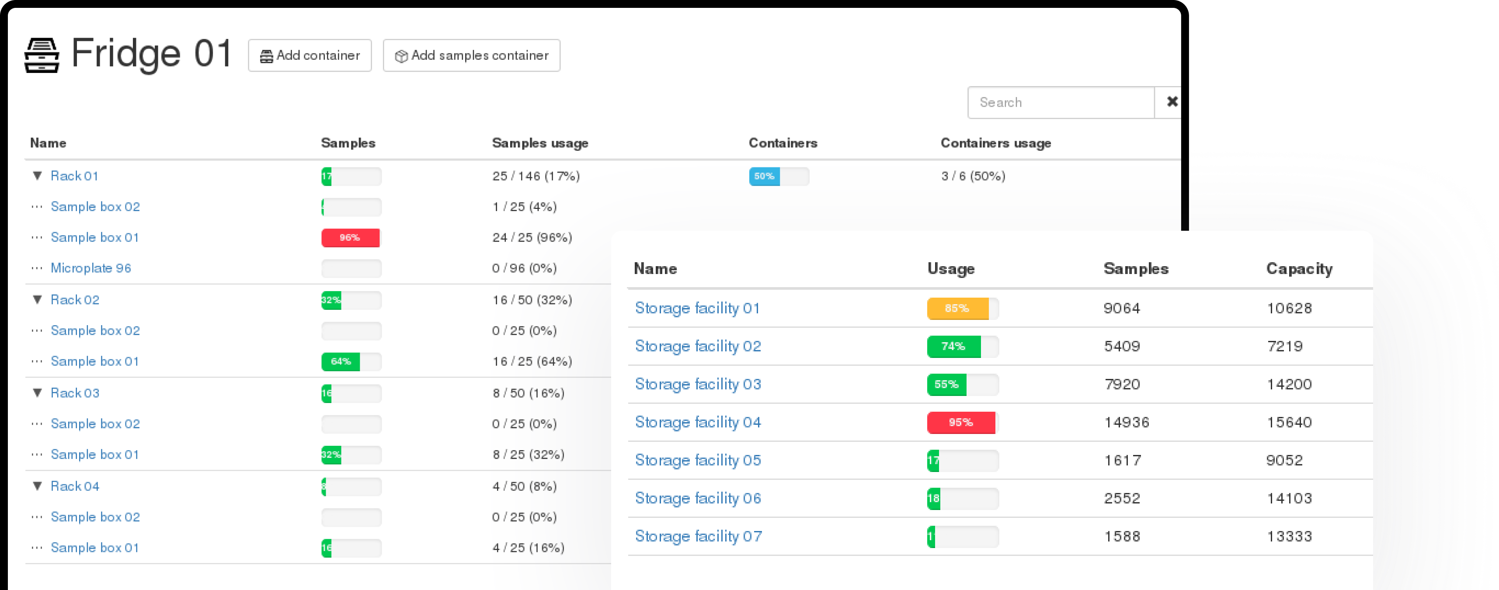Click the Add container button

click(310, 55)
